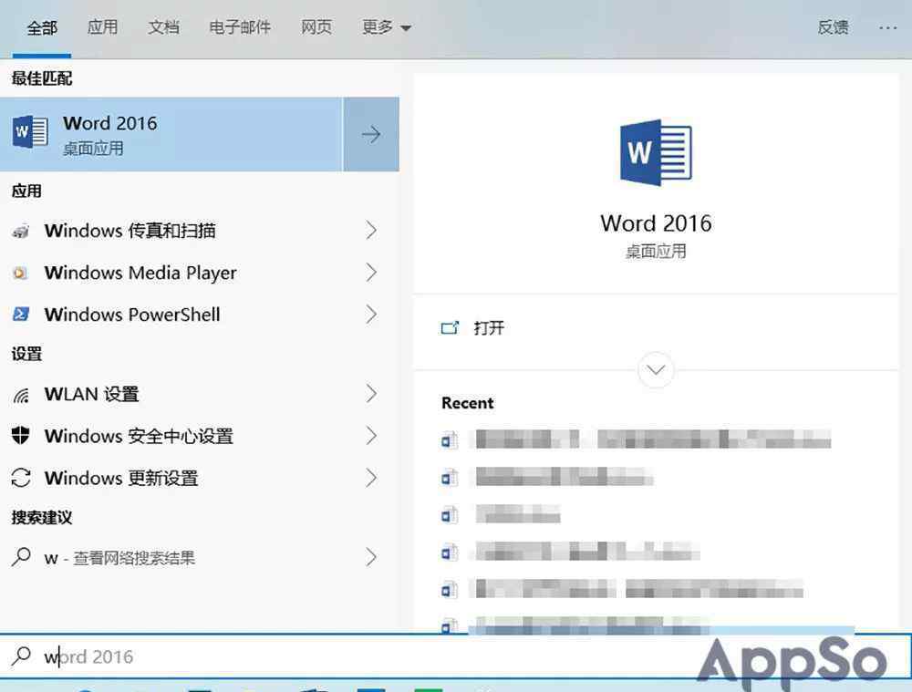Expand the WLAN 设置 result chevron
The height and width of the screenshot is (692, 912).
click(x=371, y=394)
